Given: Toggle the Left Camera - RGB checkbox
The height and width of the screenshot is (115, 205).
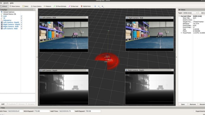Looking at the screenshot, I should (x=22, y=28).
